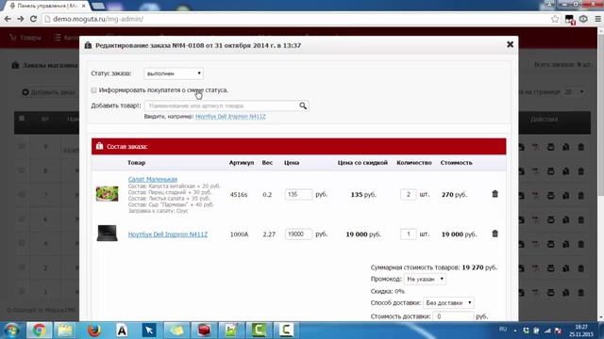Enable informing buyer about status change
Viewport: 604px width, 339px height.
[x=94, y=90]
